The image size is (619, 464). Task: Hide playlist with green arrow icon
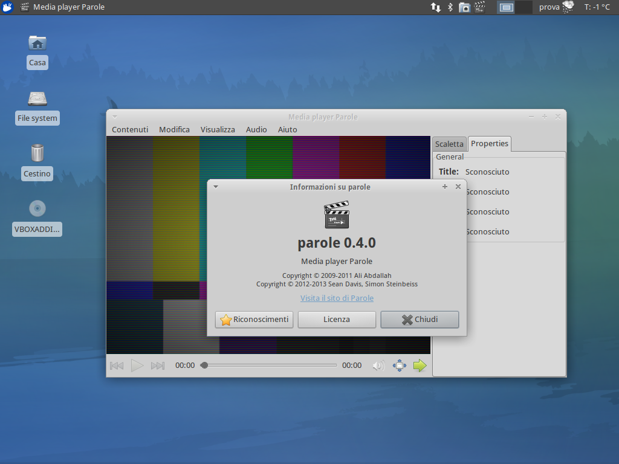tap(420, 366)
